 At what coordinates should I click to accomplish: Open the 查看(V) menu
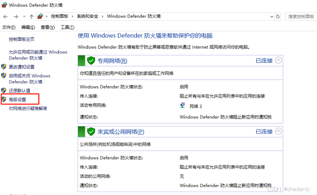click(x=48, y=27)
